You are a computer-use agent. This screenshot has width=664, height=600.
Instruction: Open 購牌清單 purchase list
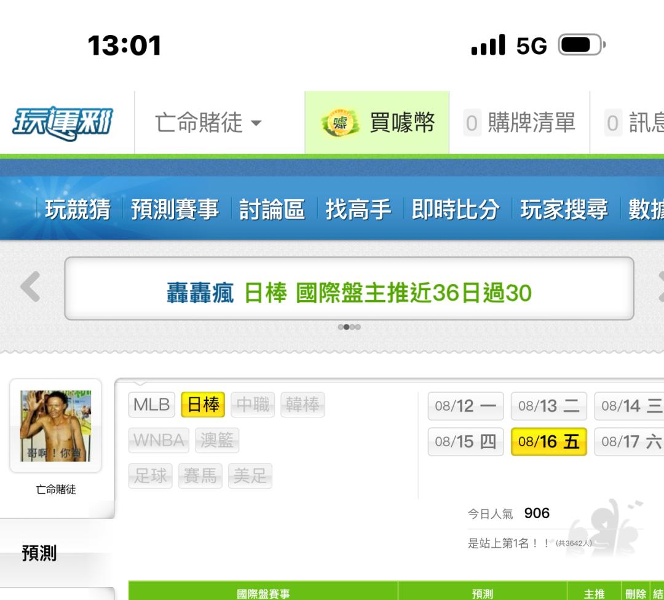coord(519,123)
